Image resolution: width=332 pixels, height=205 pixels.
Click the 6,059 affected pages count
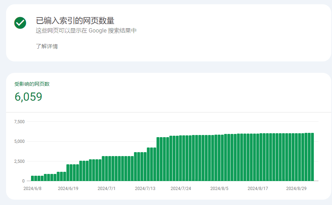pos(29,97)
